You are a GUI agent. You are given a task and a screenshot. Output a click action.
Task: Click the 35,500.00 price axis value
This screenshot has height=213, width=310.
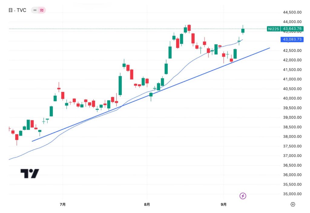point(292,184)
